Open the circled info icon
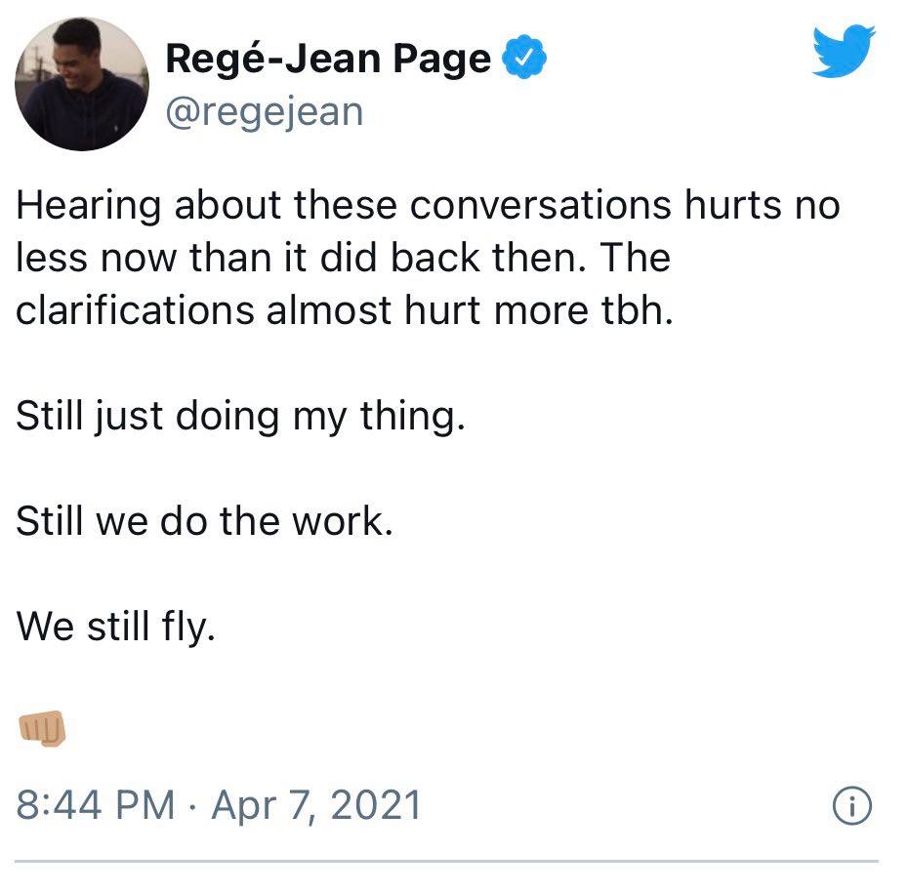Viewport: 909px width, 894px height. (851, 805)
